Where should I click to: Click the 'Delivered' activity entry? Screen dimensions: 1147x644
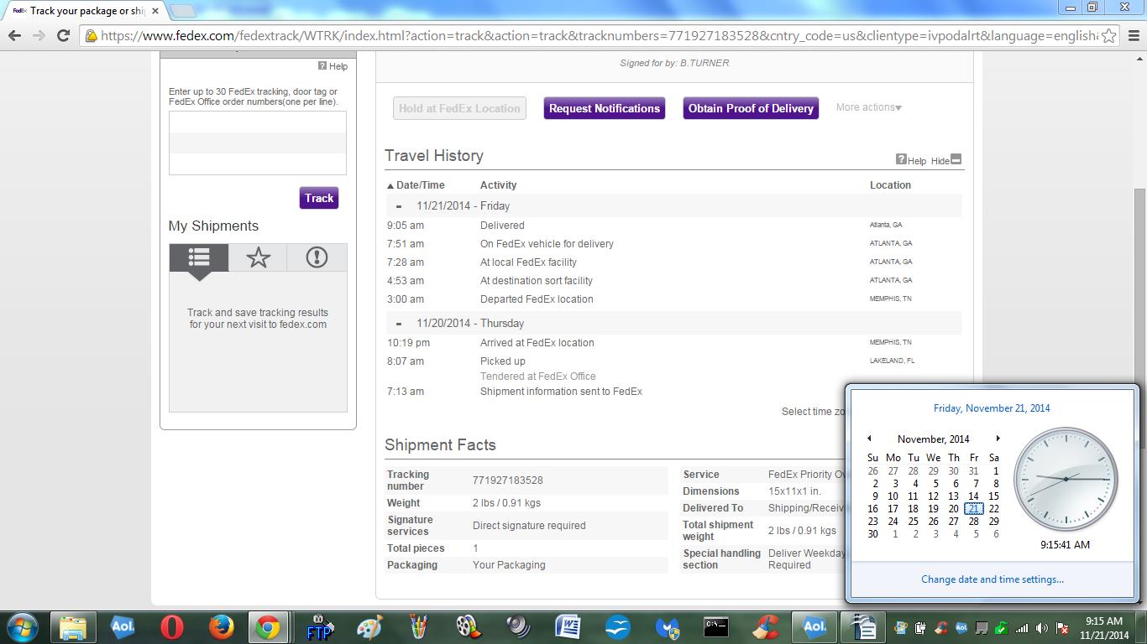point(502,226)
